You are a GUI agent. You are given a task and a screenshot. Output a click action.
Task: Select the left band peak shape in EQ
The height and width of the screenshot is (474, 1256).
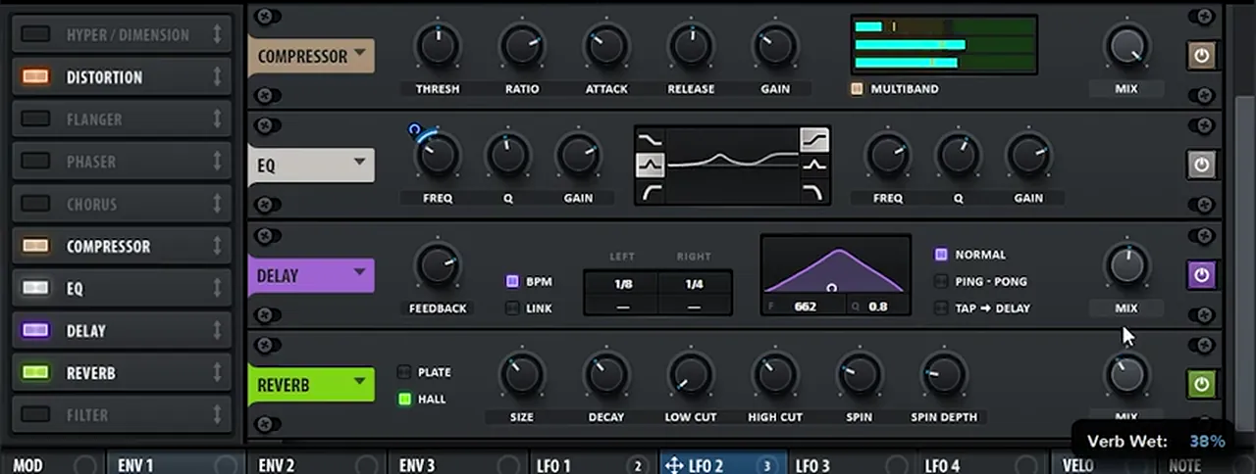click(x=651, y=166)
